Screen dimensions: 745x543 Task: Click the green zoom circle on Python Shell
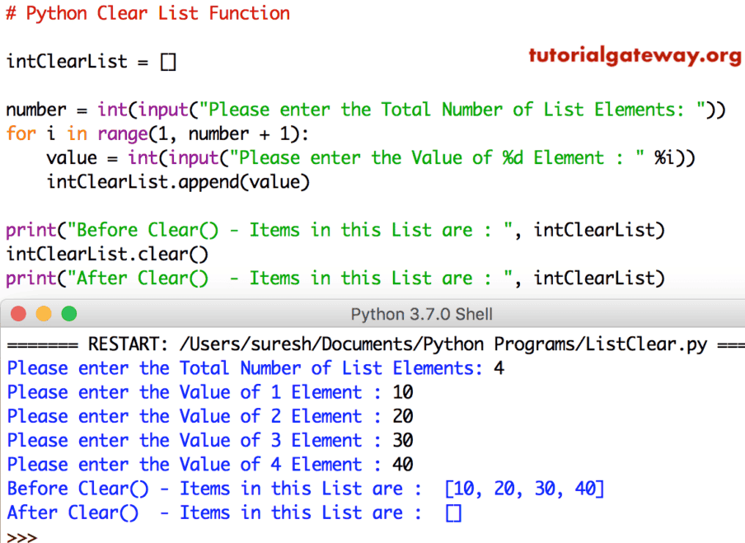[x=69, y=313]
